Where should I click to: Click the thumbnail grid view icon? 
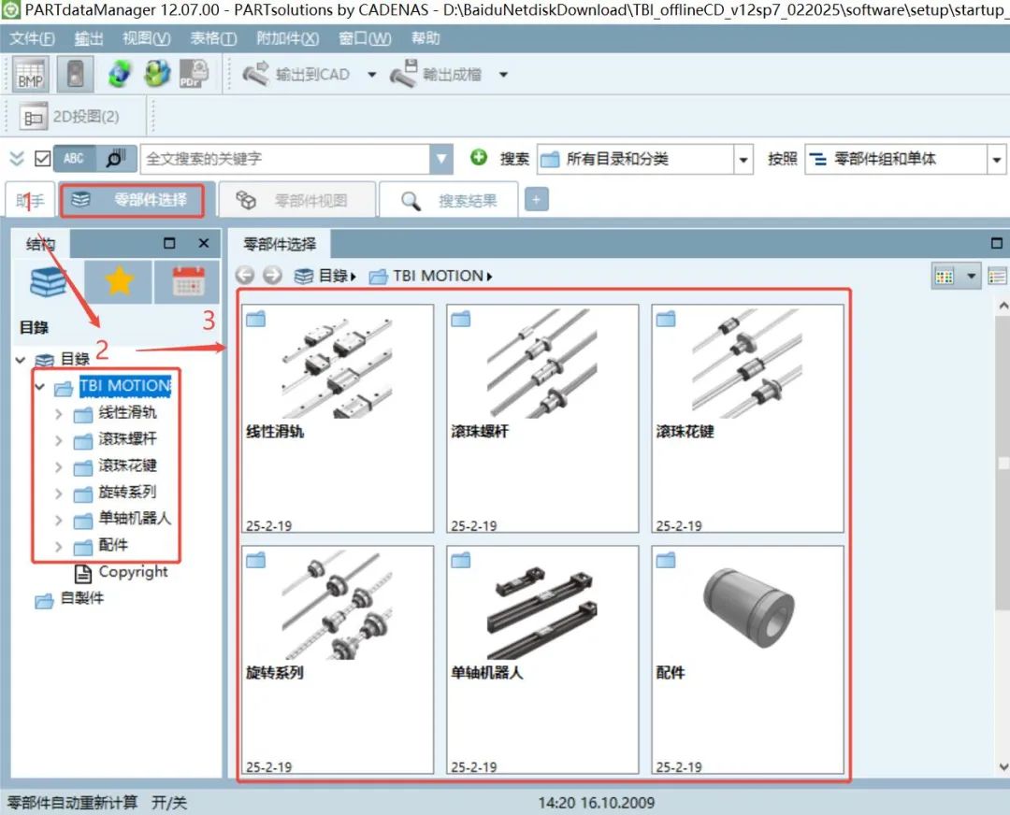click(x=945, y=277)
